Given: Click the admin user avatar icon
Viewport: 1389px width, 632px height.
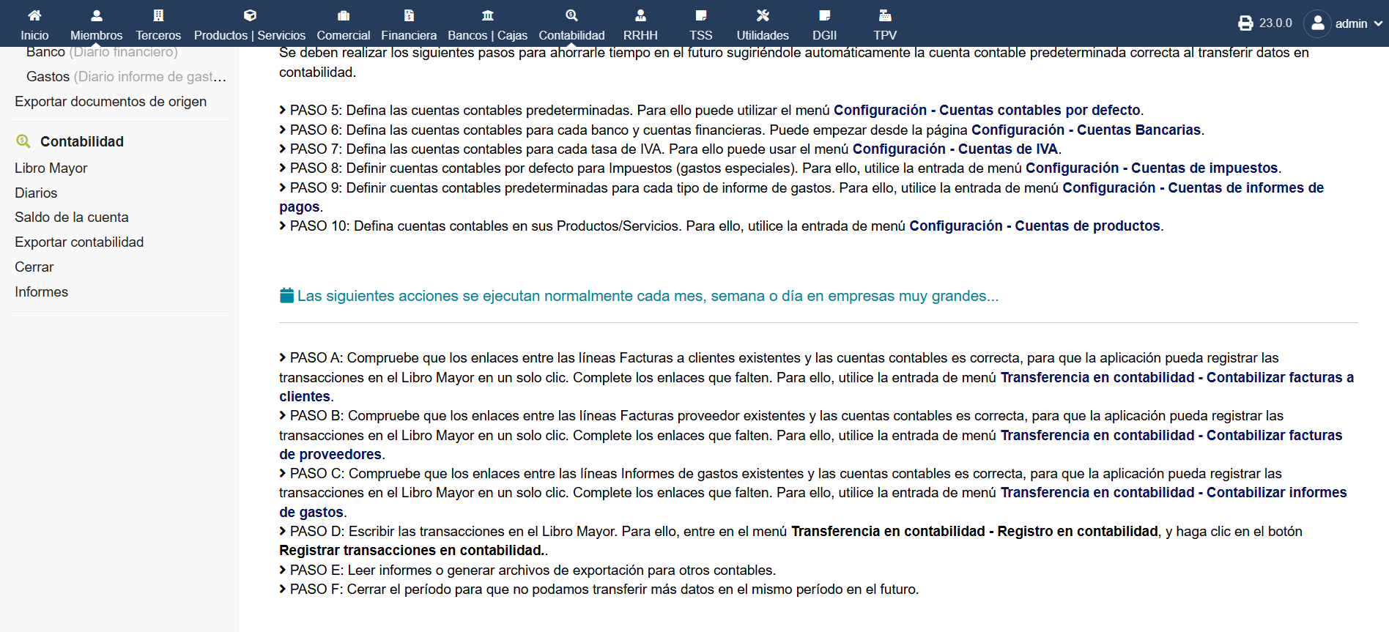Looking at the screenshot, I should 1317,23.
